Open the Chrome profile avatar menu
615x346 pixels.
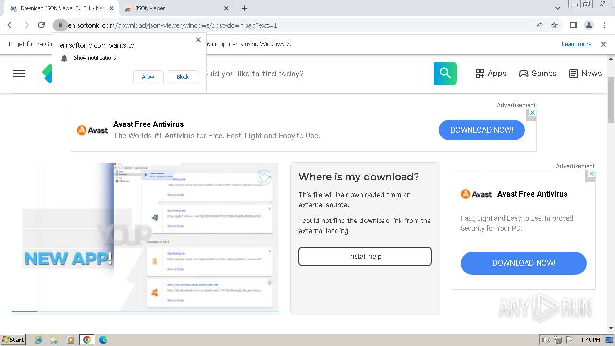click(x=589, y=25)
